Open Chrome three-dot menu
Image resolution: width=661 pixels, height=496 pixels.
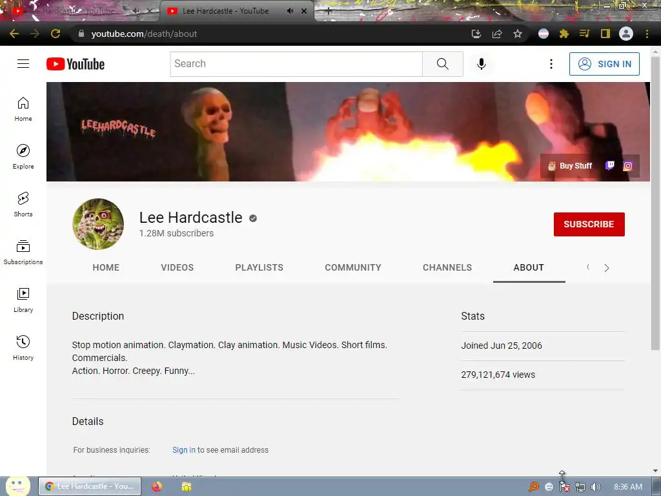647,34
